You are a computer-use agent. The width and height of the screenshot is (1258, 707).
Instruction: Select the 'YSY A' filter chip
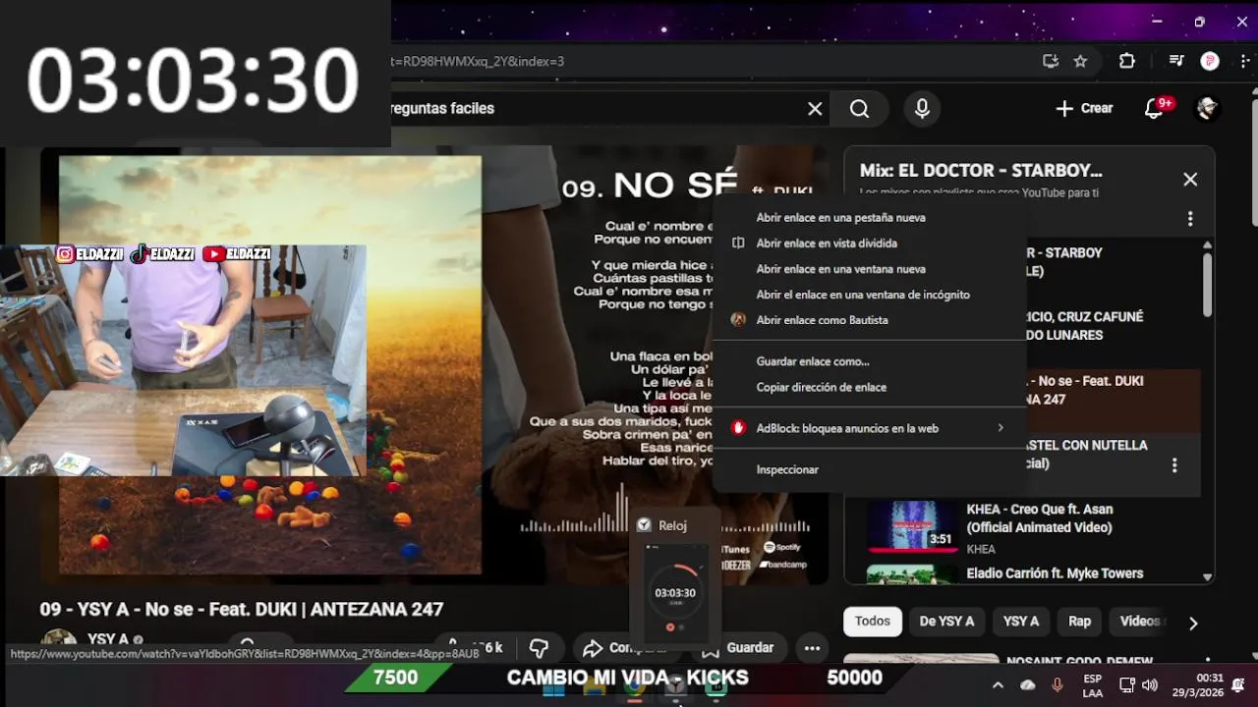[x=1021, y=622]
